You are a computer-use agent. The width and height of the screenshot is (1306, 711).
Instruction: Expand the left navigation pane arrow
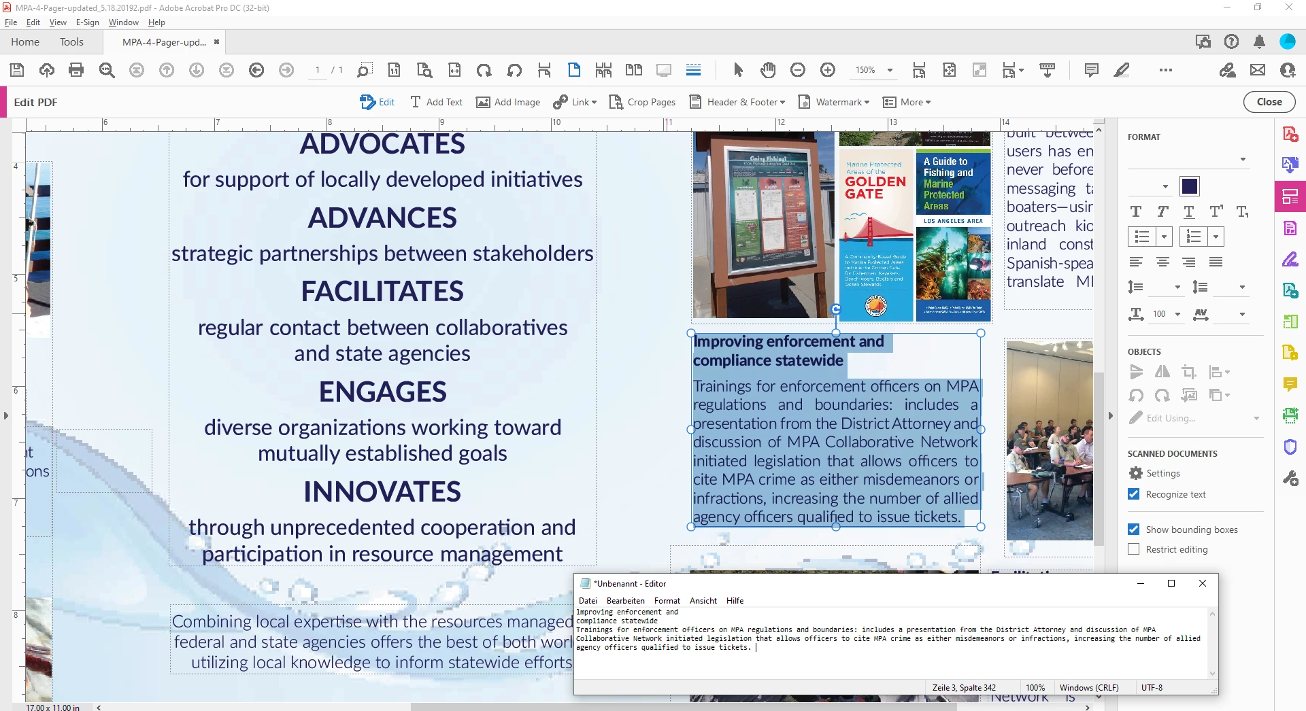[6, 415]
